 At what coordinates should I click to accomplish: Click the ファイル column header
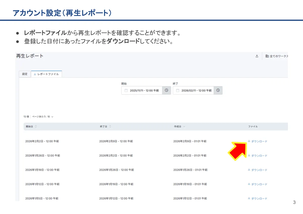[253, 127]
